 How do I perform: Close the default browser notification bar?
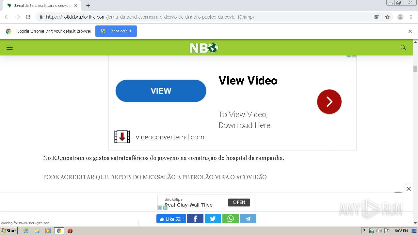410,31
